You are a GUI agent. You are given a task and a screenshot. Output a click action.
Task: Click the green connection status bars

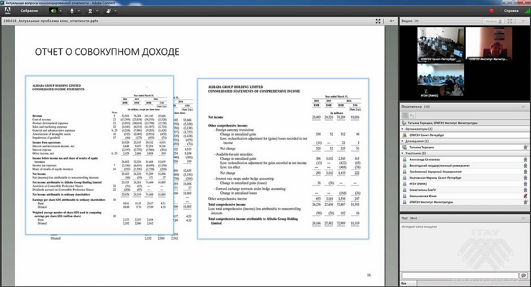pyautogui.click(x=527, y=11)
